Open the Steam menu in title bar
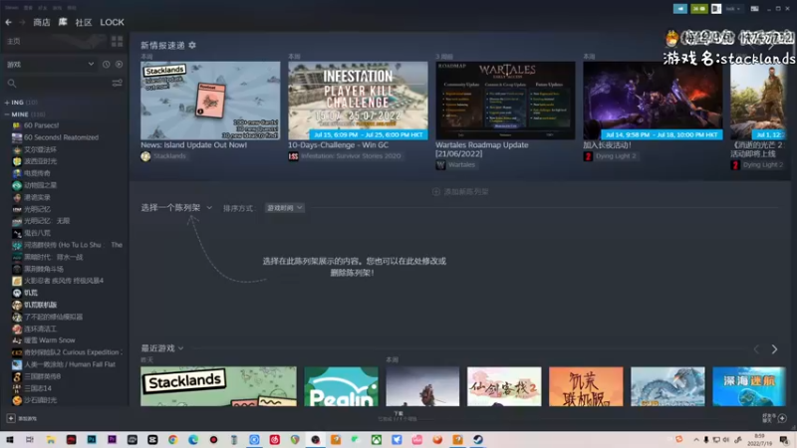This screenshot has width=797, height=448. pyautogui.click(x=12, y=8)
